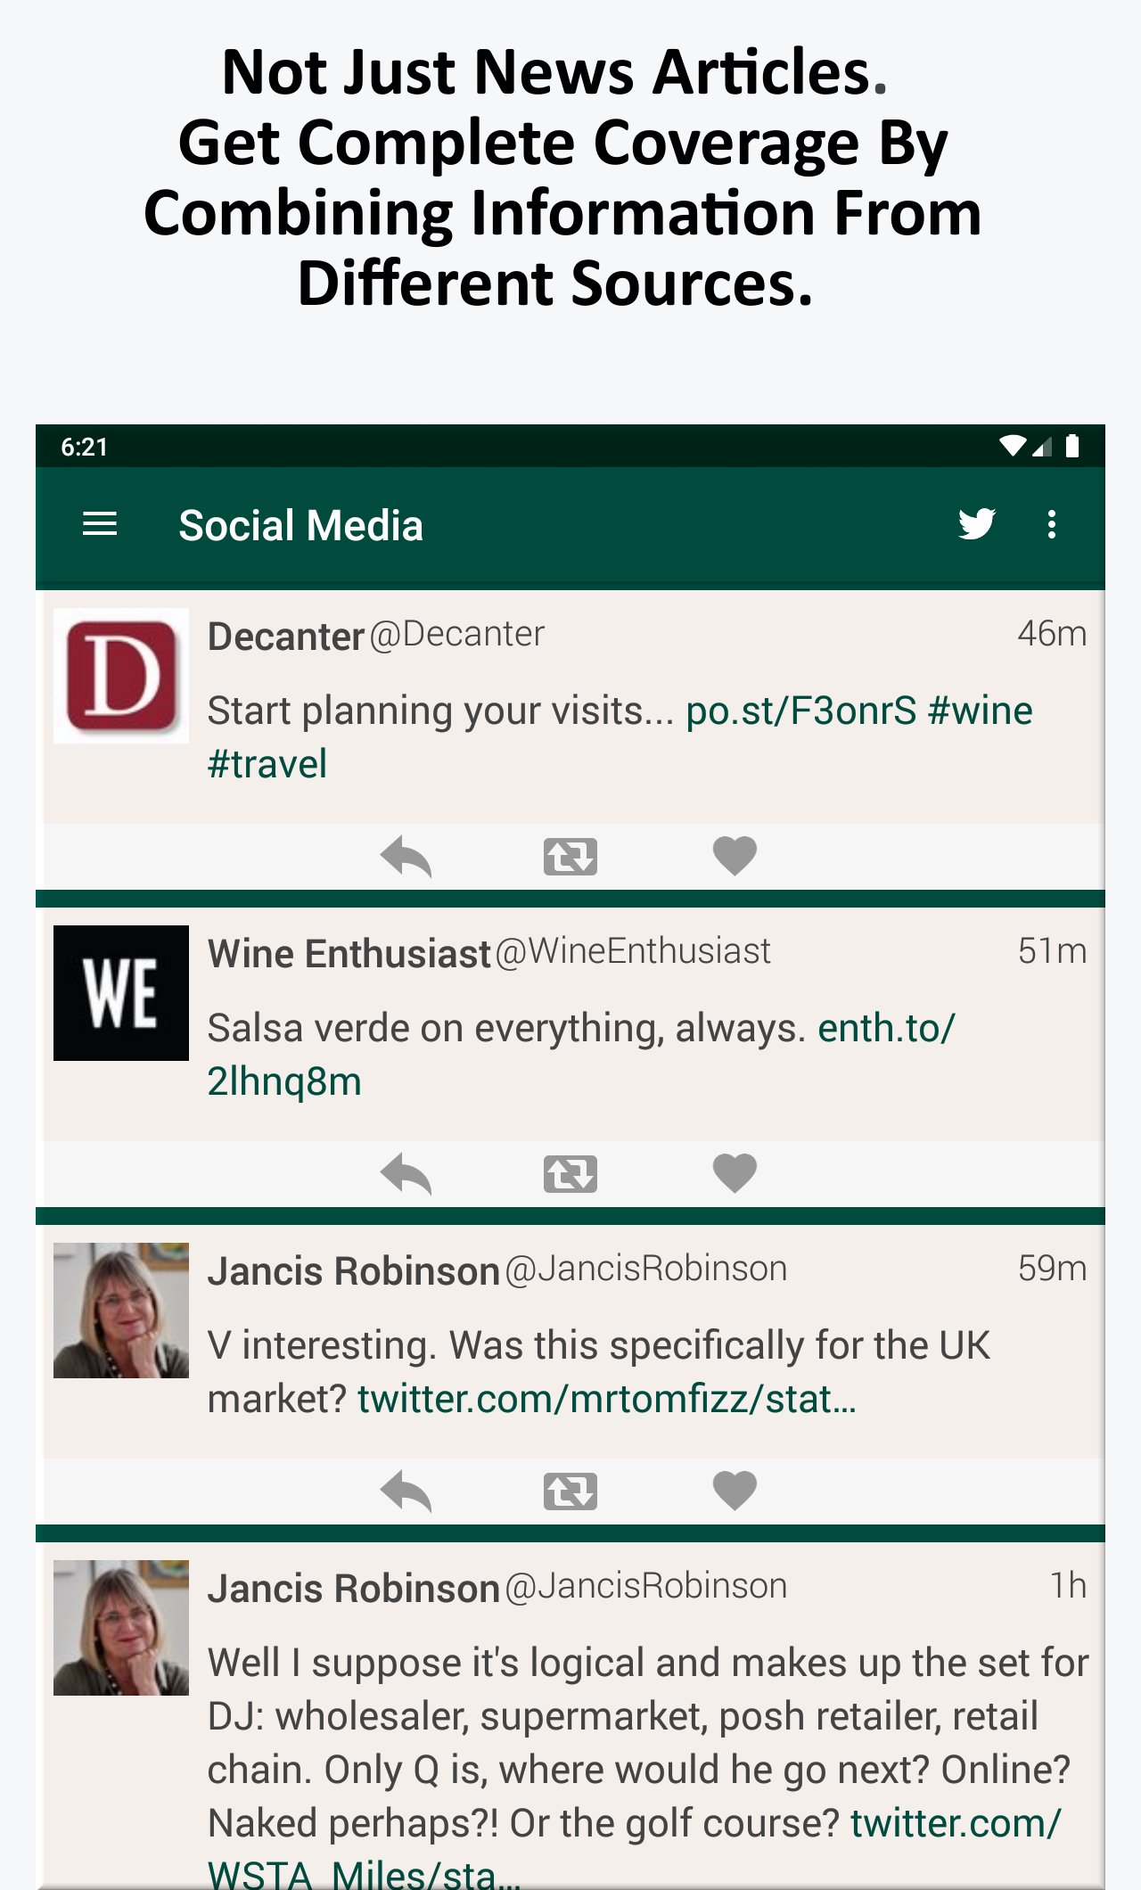
Task: Select the Wine Enthusiast account name
Action: point(349,954)
